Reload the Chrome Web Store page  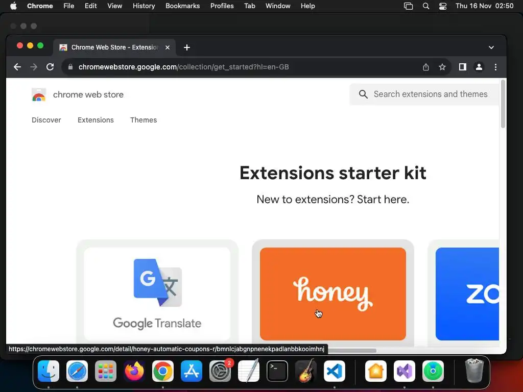click(x=50, y=67)
